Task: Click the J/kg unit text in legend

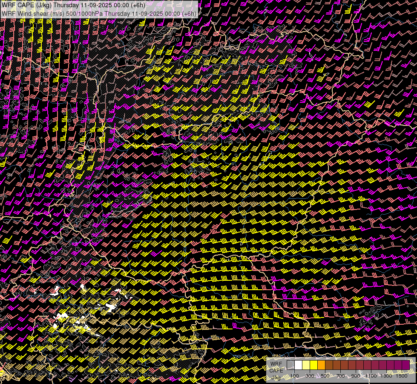Action: 276,378
